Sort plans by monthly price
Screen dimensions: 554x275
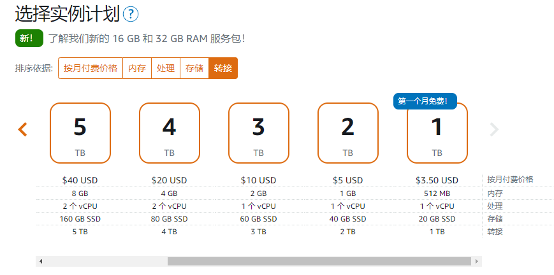[x=91, y=68]
